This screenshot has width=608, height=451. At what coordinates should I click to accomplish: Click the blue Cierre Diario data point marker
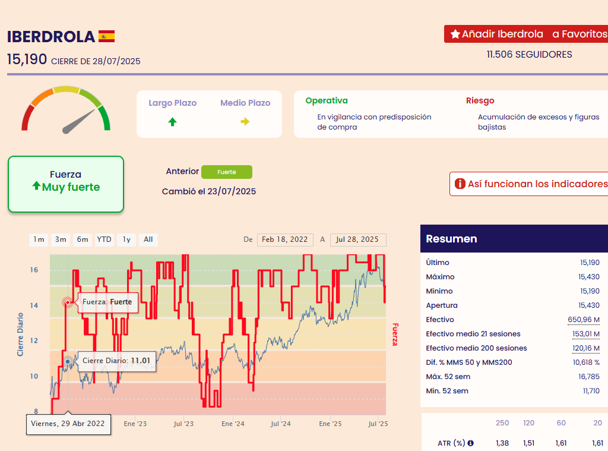(68, 361)
